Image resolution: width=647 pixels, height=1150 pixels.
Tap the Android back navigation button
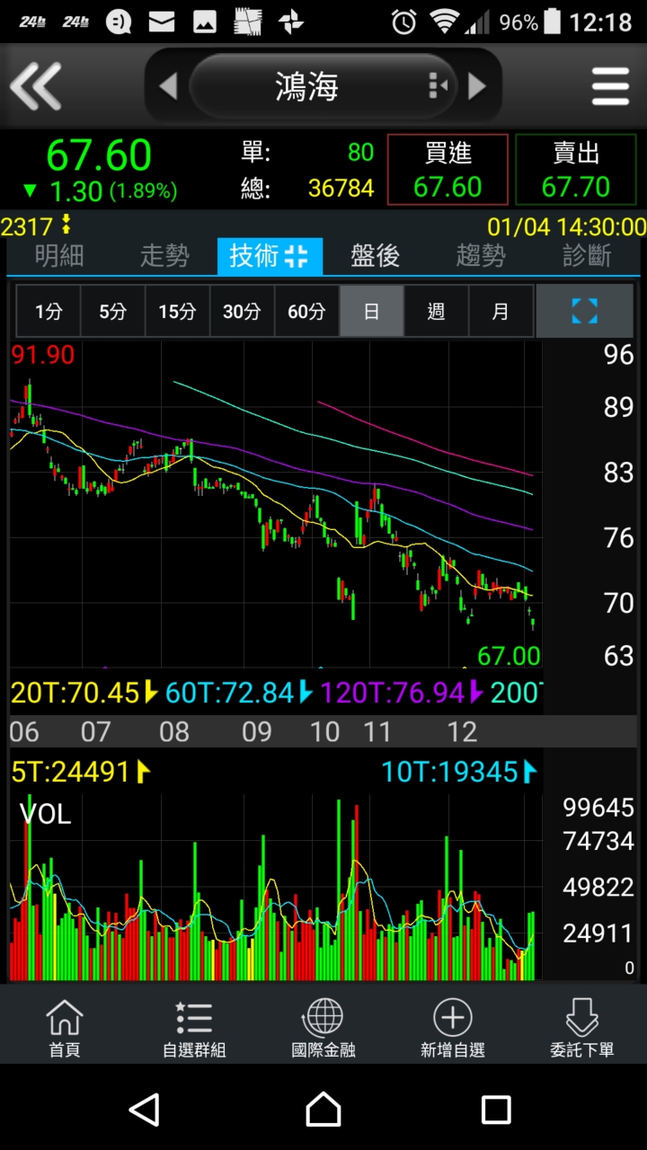coord(145,1110)
